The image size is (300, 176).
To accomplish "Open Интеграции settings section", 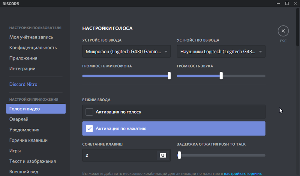I will (x=22, y=69).
